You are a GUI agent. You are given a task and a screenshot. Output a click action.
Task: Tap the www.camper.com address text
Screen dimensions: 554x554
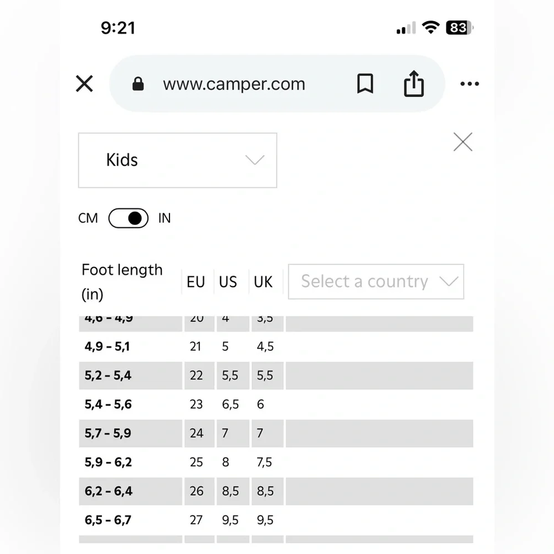(x=234, y=84)
